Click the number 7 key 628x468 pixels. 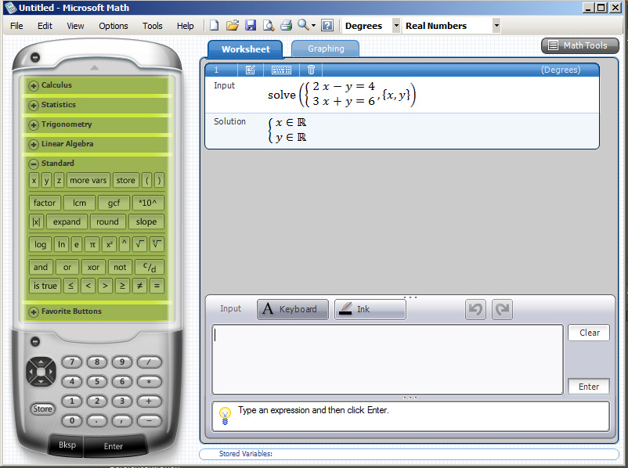point(72,362)
